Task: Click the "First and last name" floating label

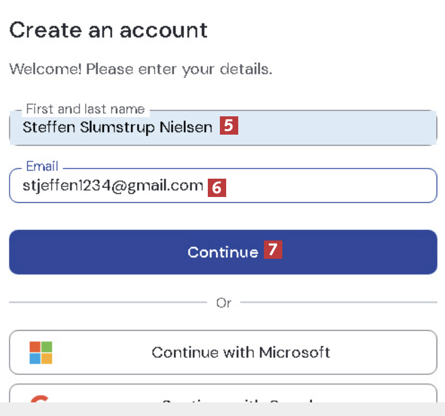Action: pos(85,109)
